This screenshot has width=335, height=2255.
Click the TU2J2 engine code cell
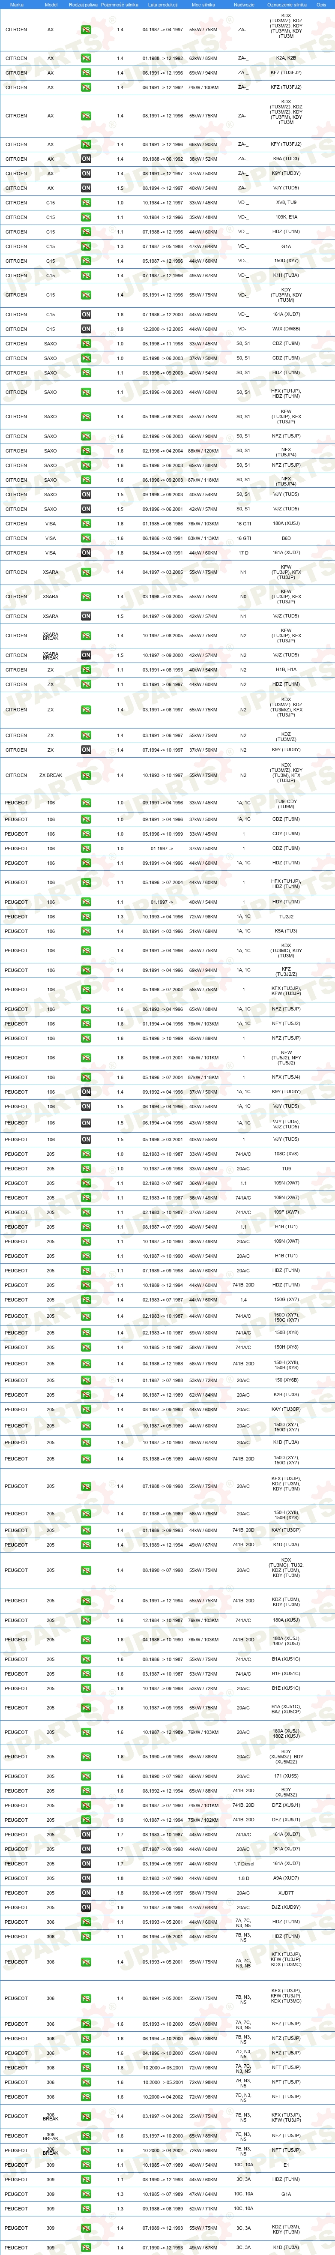click(286, 917)
